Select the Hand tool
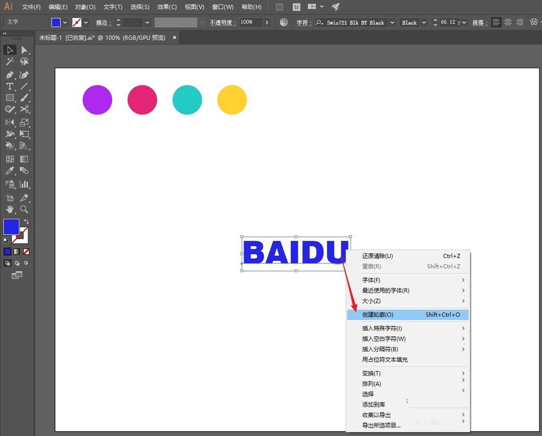Image resolution: width=542 pixels, height=436 pixels. pyautogui.click(x=10, y=209)
